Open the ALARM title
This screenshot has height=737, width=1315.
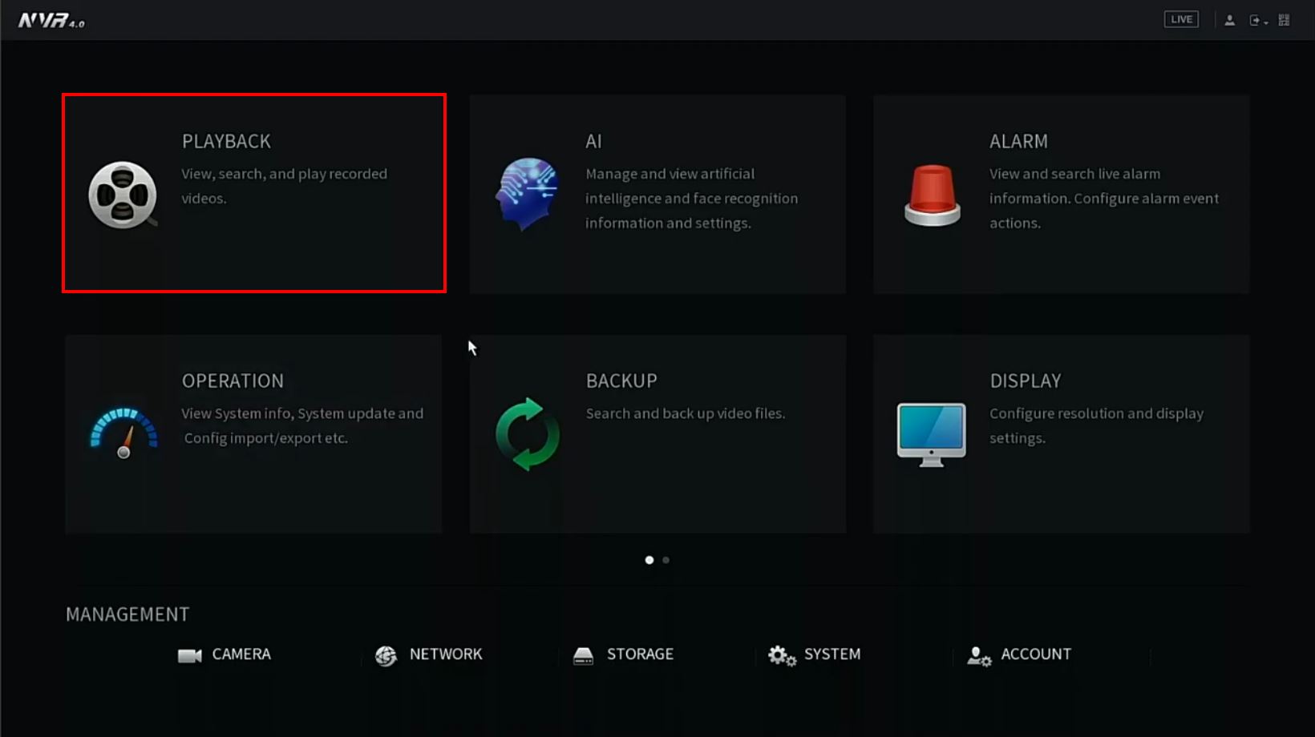(x=1018, y=141)
